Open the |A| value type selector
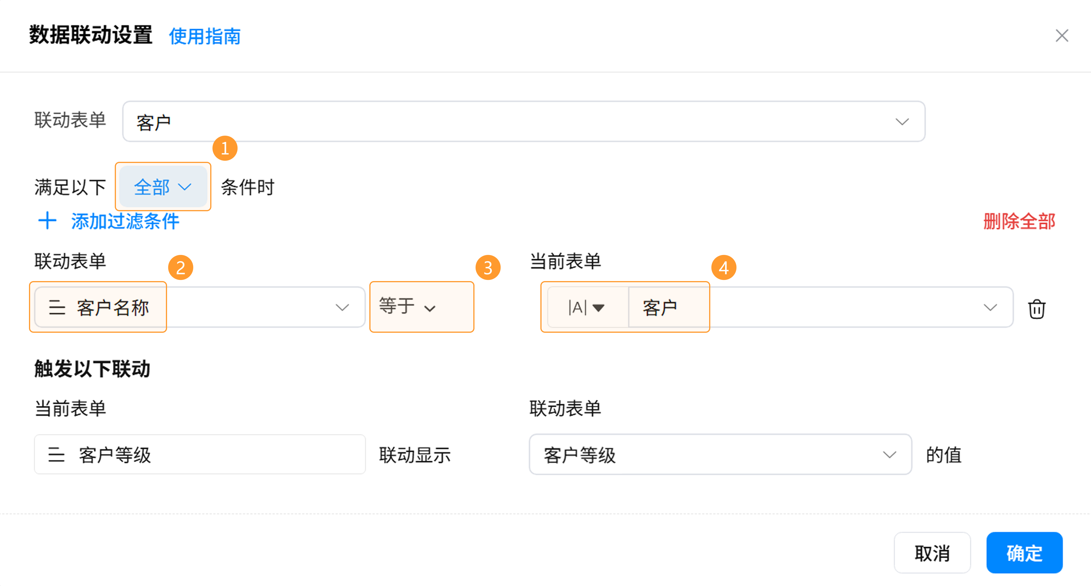Viewport: 1091px width, 586px height. click(587, 307)
